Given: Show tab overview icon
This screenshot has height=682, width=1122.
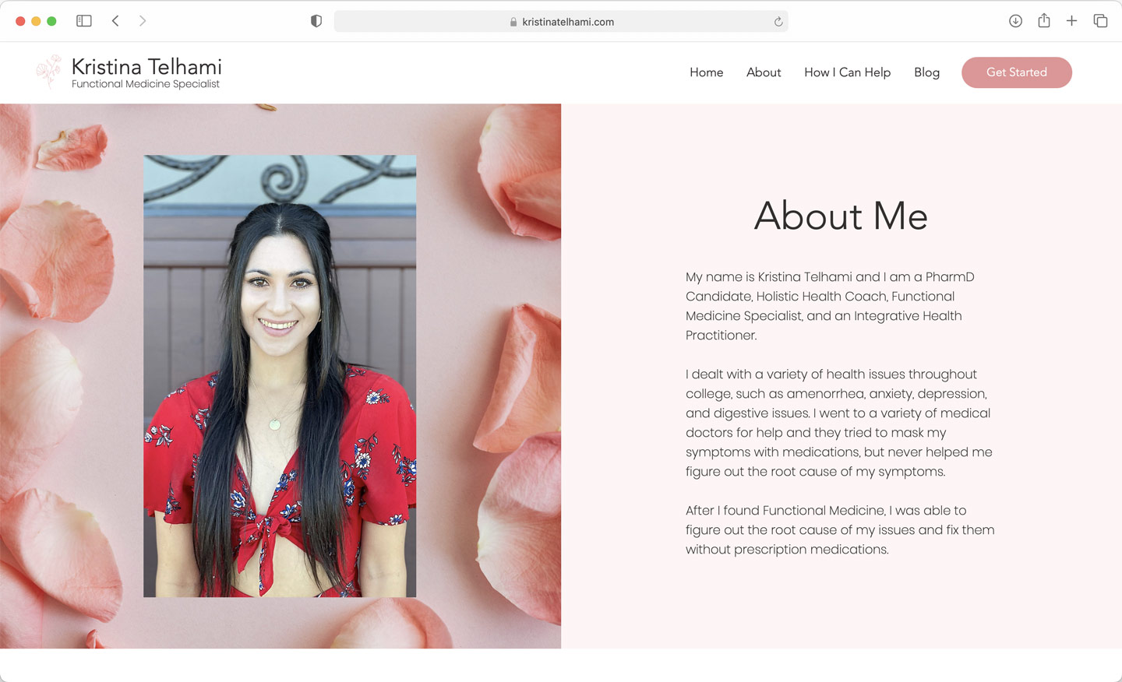Looking at the screenshot, I should pos(1100,21).
